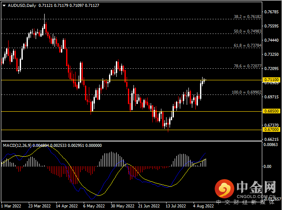Click the 6 May 2022 date label
The image size is (282, 210).
94,206
